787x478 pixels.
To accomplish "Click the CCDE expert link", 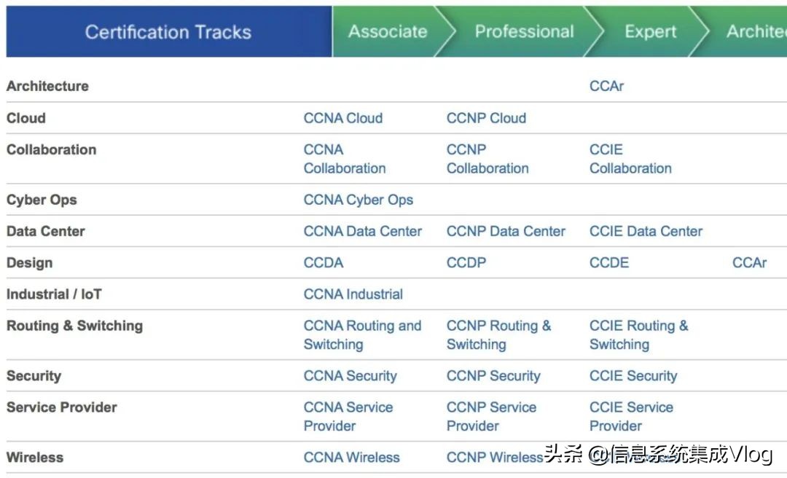I will (x=609, y=262).
